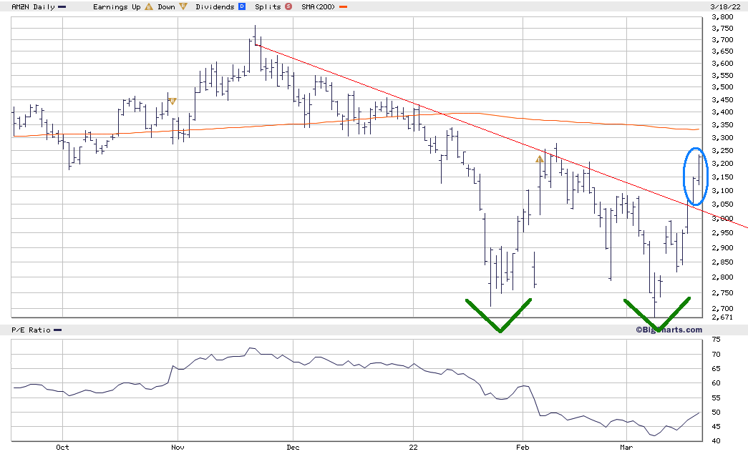
Task: Click the P/E Ratio panel label
Action: (31, 330)
